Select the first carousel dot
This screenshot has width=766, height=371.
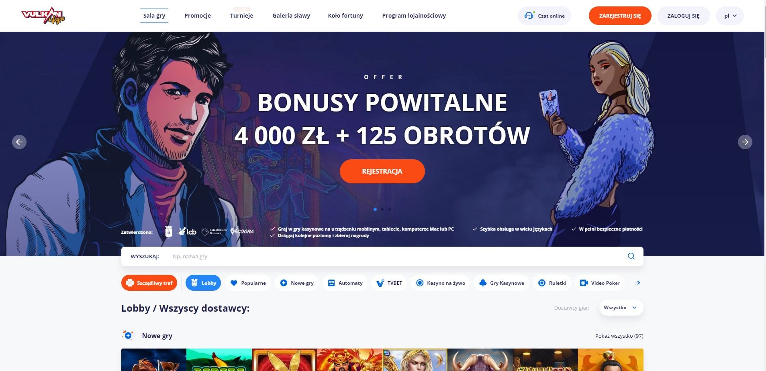[375, 209]
